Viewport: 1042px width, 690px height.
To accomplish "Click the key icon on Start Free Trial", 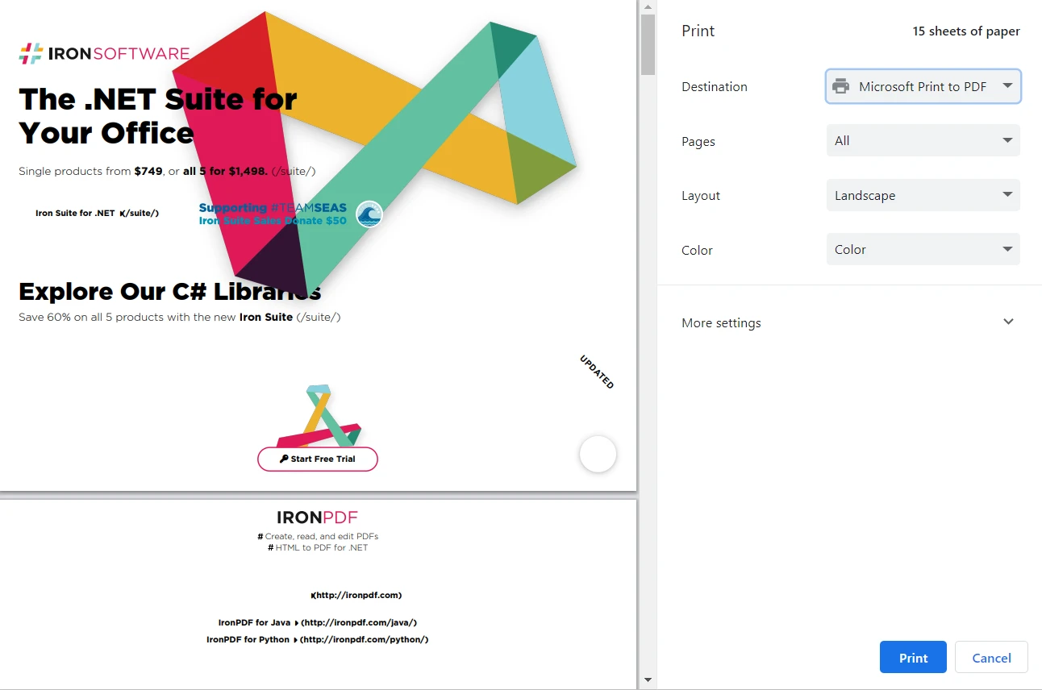I will point(284,459).
